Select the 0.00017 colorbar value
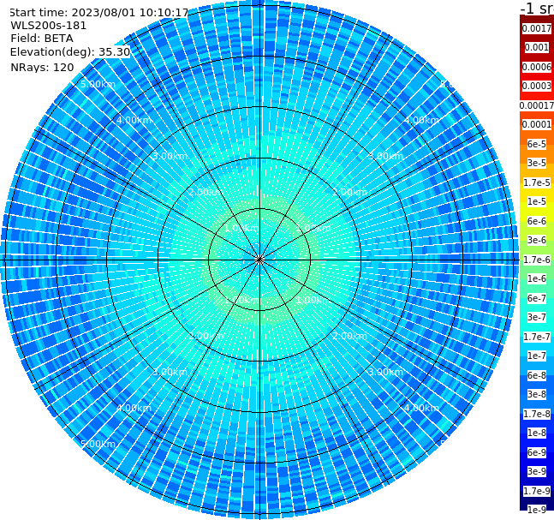Image resolution: width=554 pixels, height=520 pixels. point(537,105)
